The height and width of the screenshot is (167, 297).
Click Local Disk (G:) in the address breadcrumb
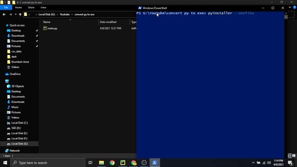(46, 14)
